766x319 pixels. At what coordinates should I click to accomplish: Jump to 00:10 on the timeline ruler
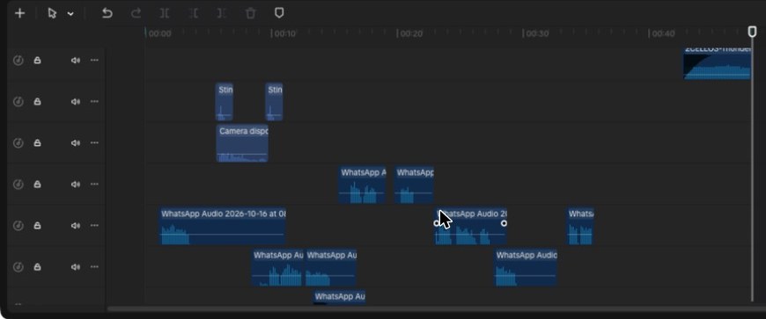tap(284, 33)
